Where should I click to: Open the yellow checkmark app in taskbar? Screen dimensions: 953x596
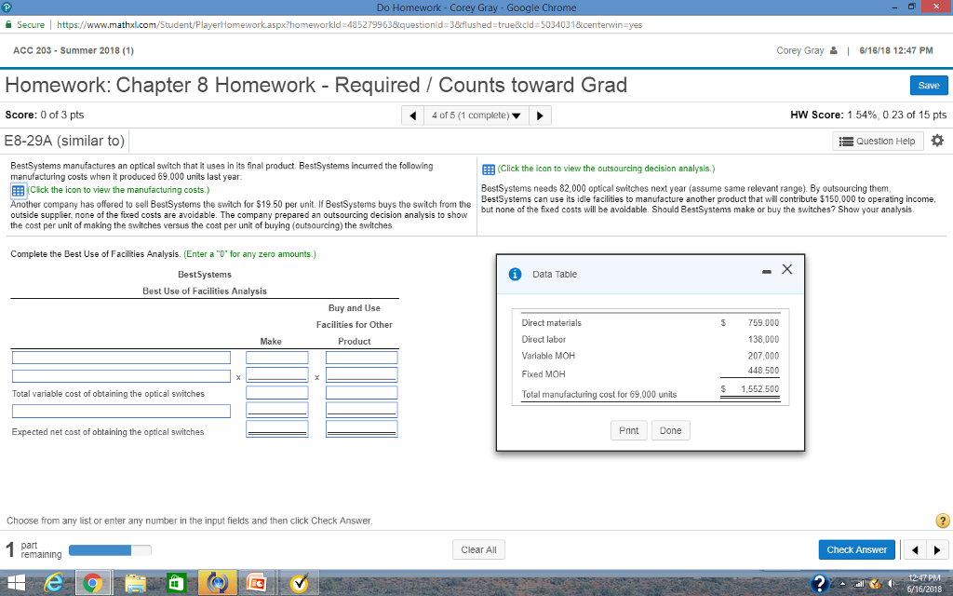click(299, 583)
